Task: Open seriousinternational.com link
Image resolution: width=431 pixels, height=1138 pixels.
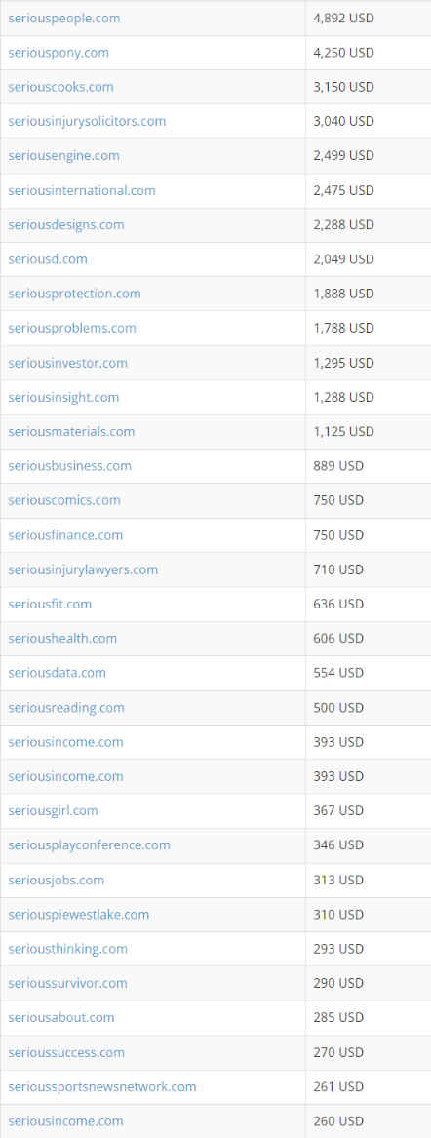Action: tap(82, 190)
